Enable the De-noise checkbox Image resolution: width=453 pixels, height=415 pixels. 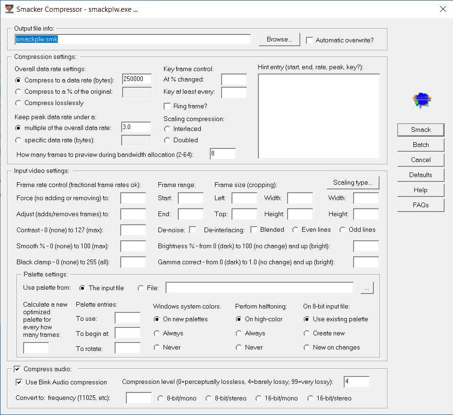(x=193, y=230)
